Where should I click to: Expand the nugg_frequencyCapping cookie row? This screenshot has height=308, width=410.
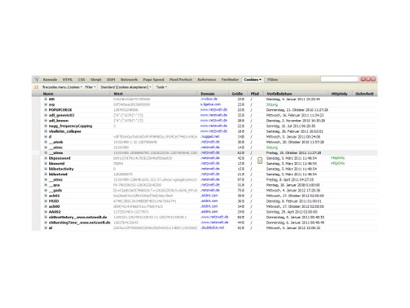[46, 126]
